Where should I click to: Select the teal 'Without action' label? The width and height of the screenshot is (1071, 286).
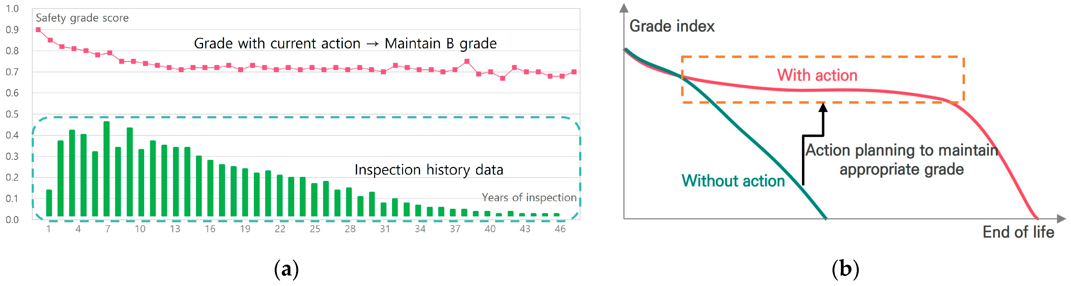[733, 181]
